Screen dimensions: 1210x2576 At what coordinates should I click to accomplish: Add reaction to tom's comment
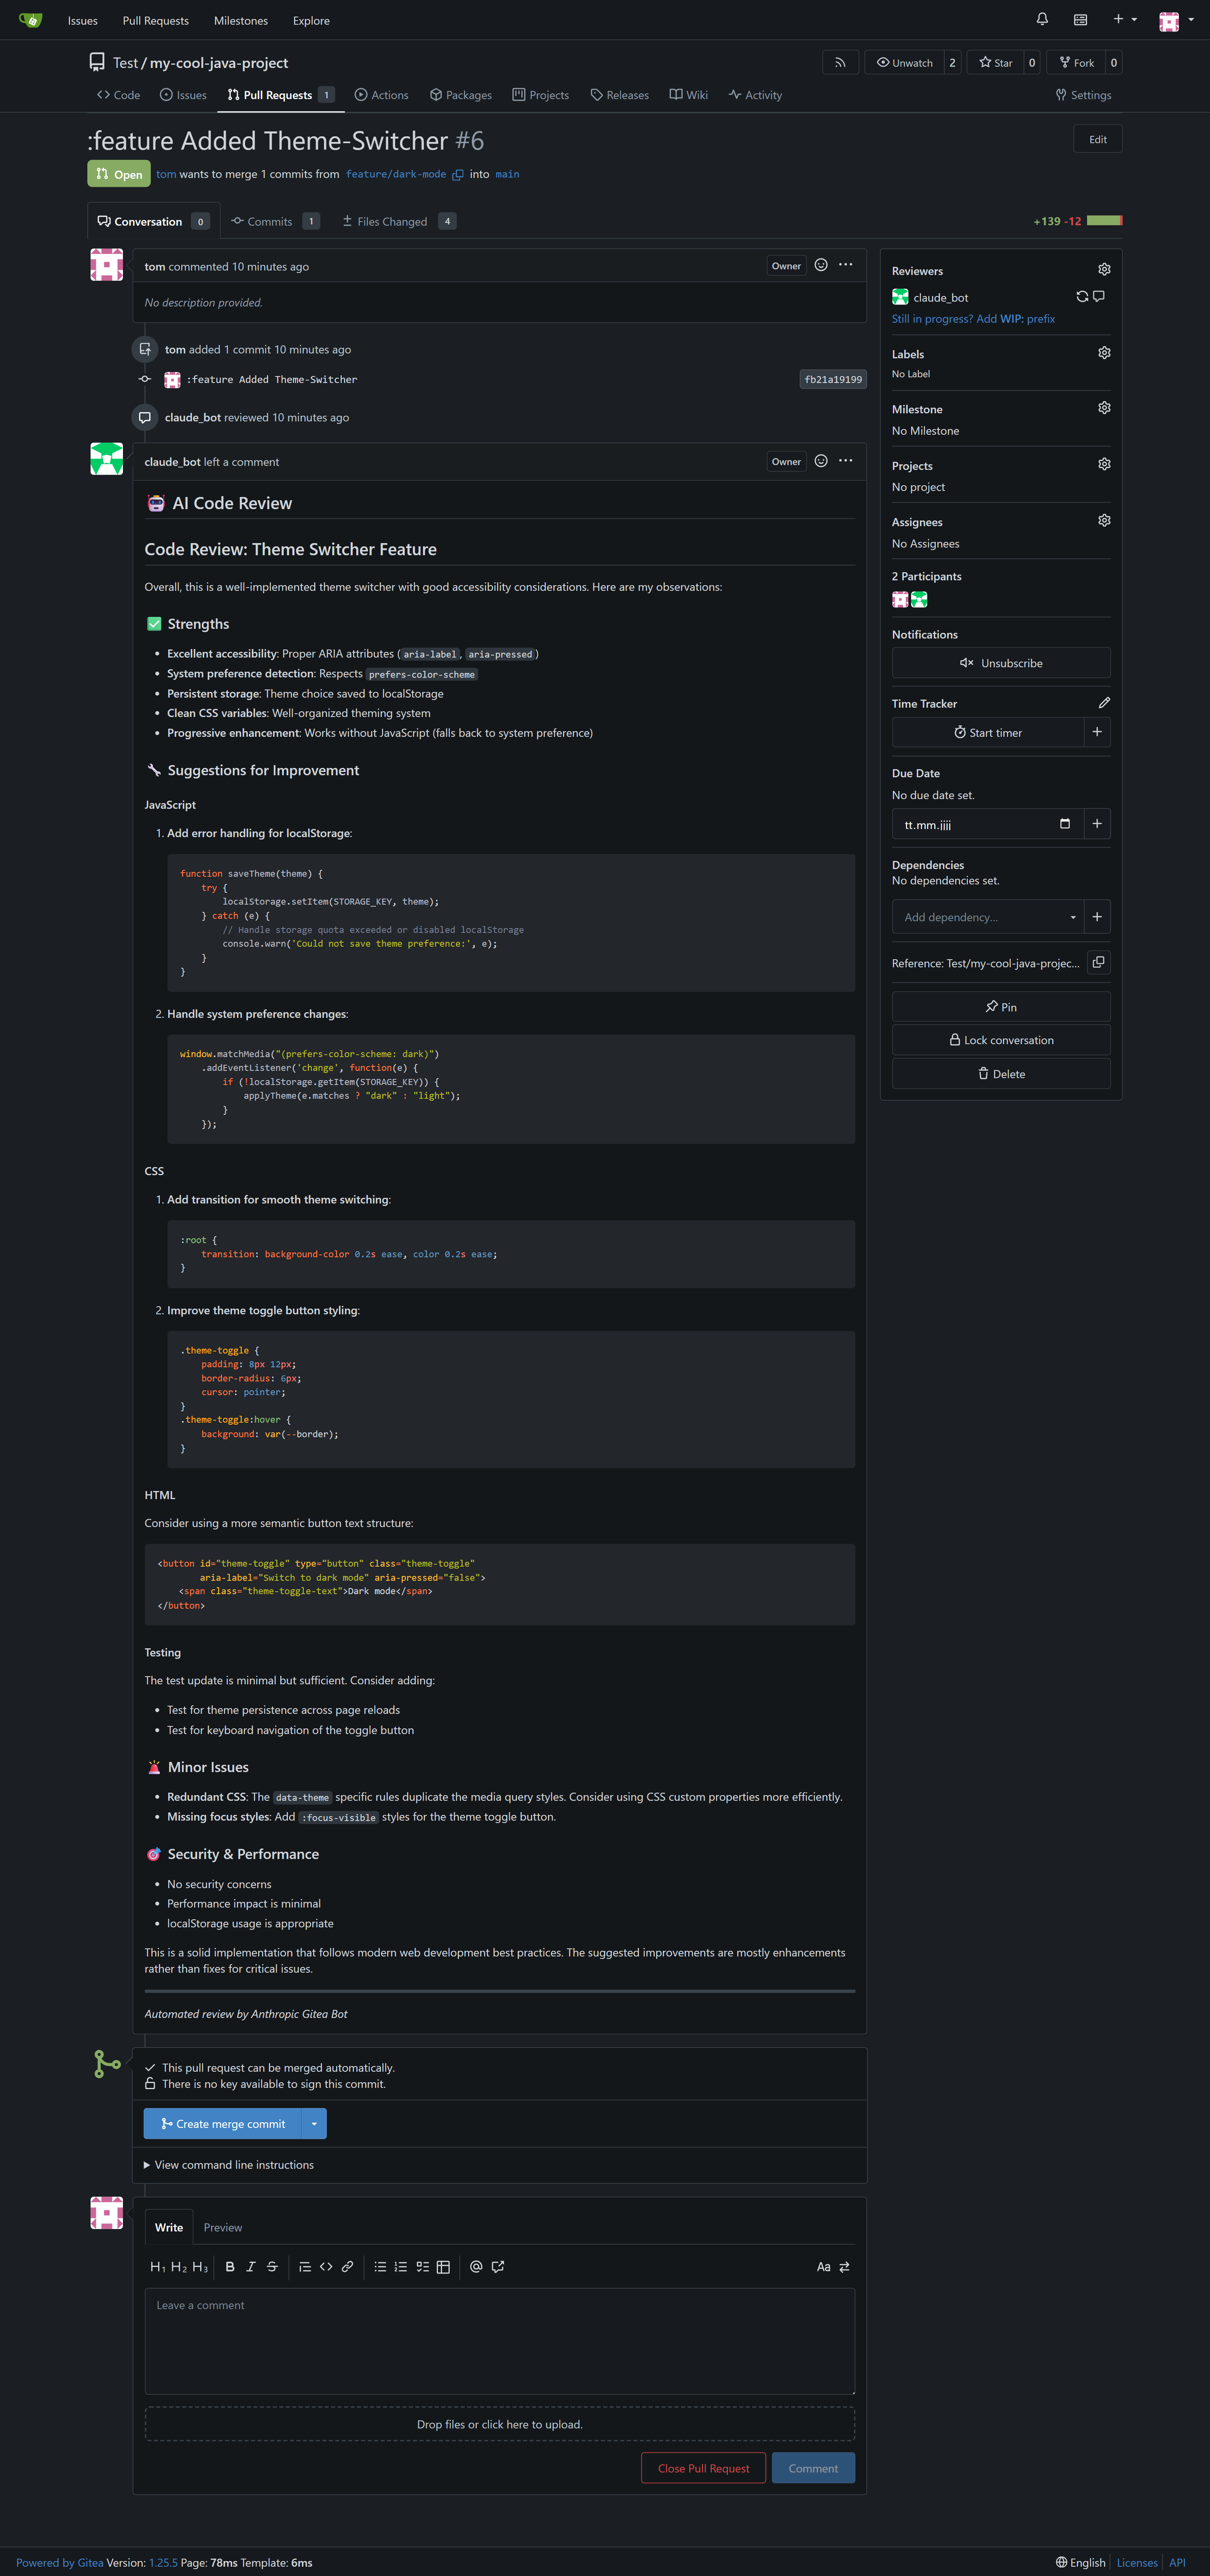(x=821, y=265)
